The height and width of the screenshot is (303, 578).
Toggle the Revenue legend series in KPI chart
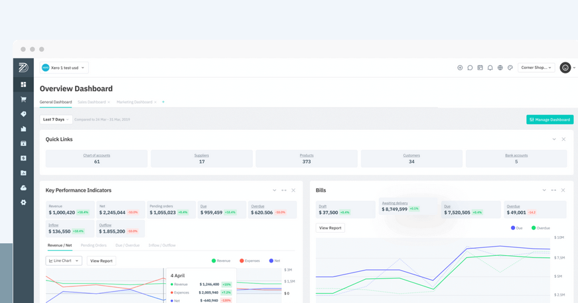point(221,261)
